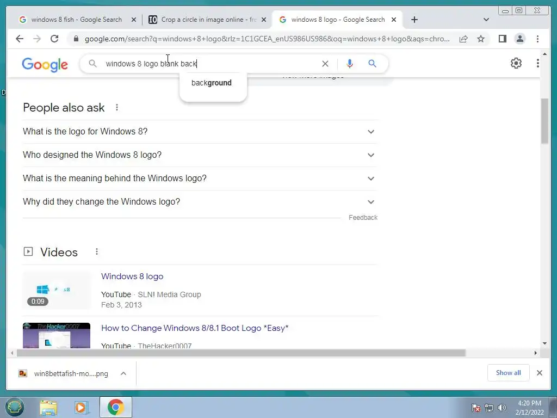557x418 pixels.
Task: Click the Feedback link
Action: tap(363, 218)
